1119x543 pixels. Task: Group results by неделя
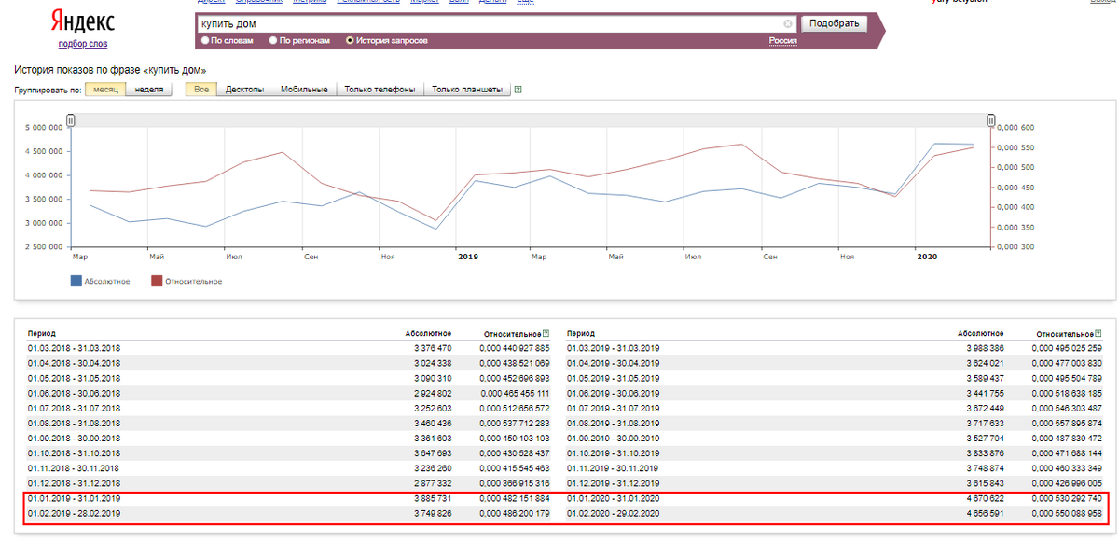click(x=149, y=90)
